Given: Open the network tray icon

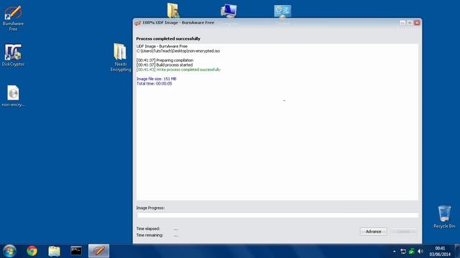Looking at the screenshot, I should click(x=403, y=252).
